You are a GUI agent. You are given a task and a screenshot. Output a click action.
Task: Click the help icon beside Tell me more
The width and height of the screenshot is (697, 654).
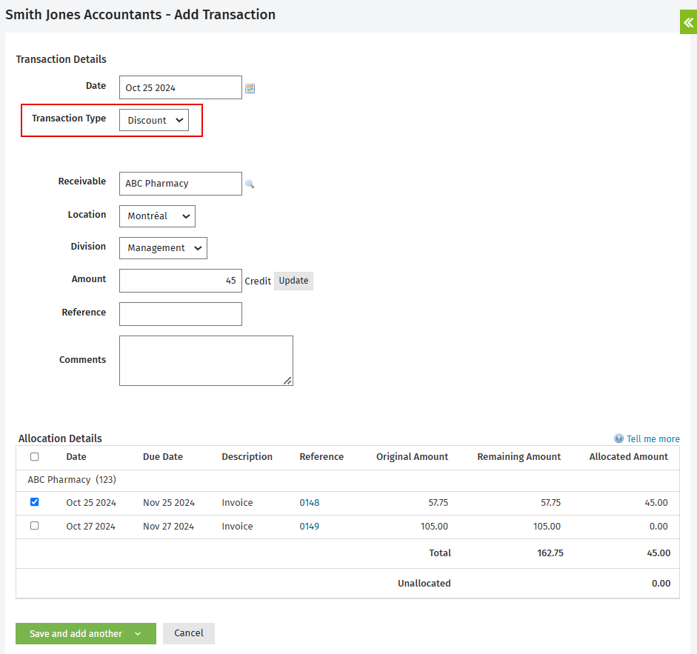coord(618,438)
